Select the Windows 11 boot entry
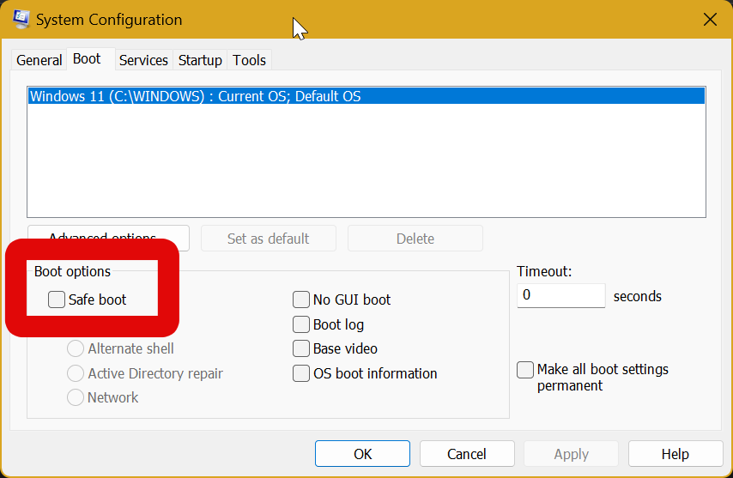The height and width of the screenshot is (478, 733). 195,96
